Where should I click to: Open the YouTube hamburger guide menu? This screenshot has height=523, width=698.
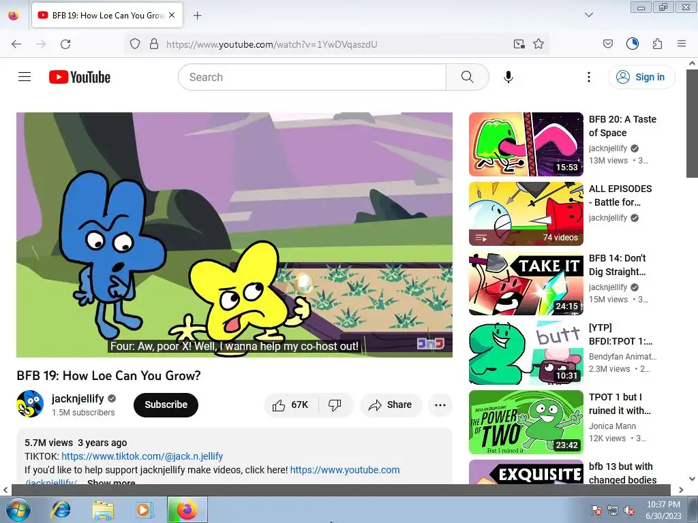tap(25, 77)
